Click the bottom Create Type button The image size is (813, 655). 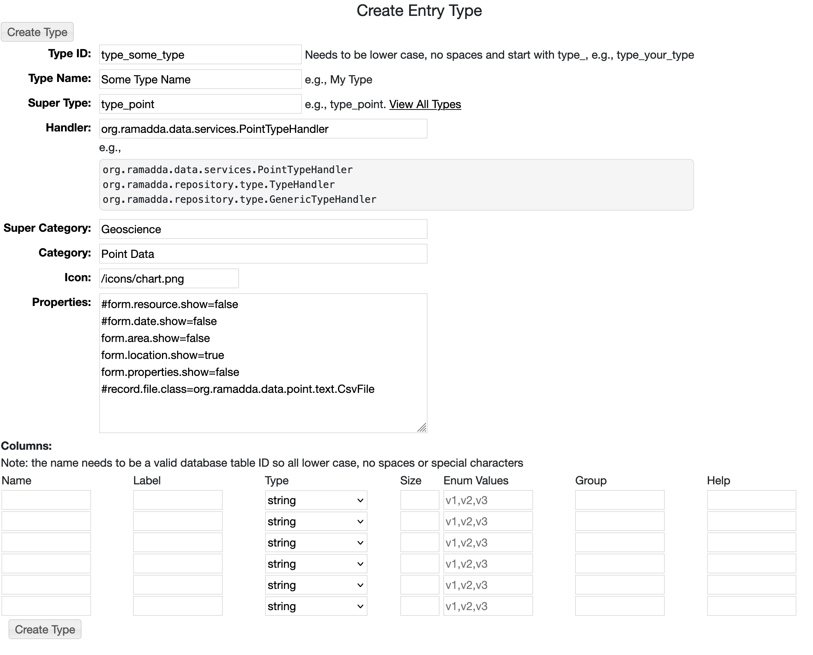pyautogui.click(x=45, y=629)
